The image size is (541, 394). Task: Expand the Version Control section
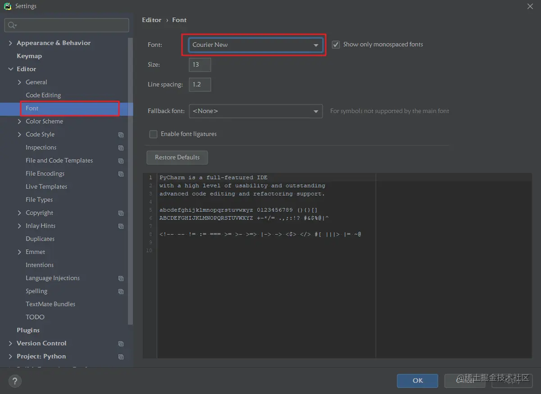(10, 344)
